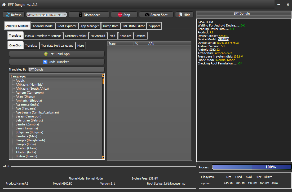This screenshot has height=192, width=292.
Task: Open the App Manager tab
Action: tap(90, 26)
